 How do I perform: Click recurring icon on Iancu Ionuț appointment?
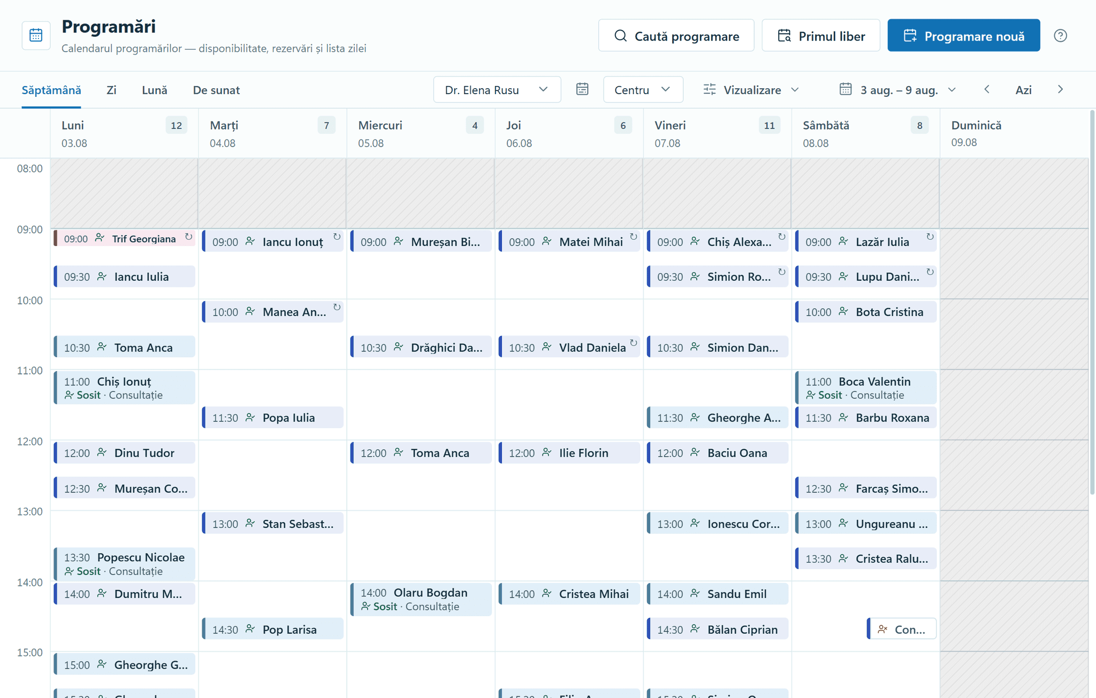pos(337,236)
